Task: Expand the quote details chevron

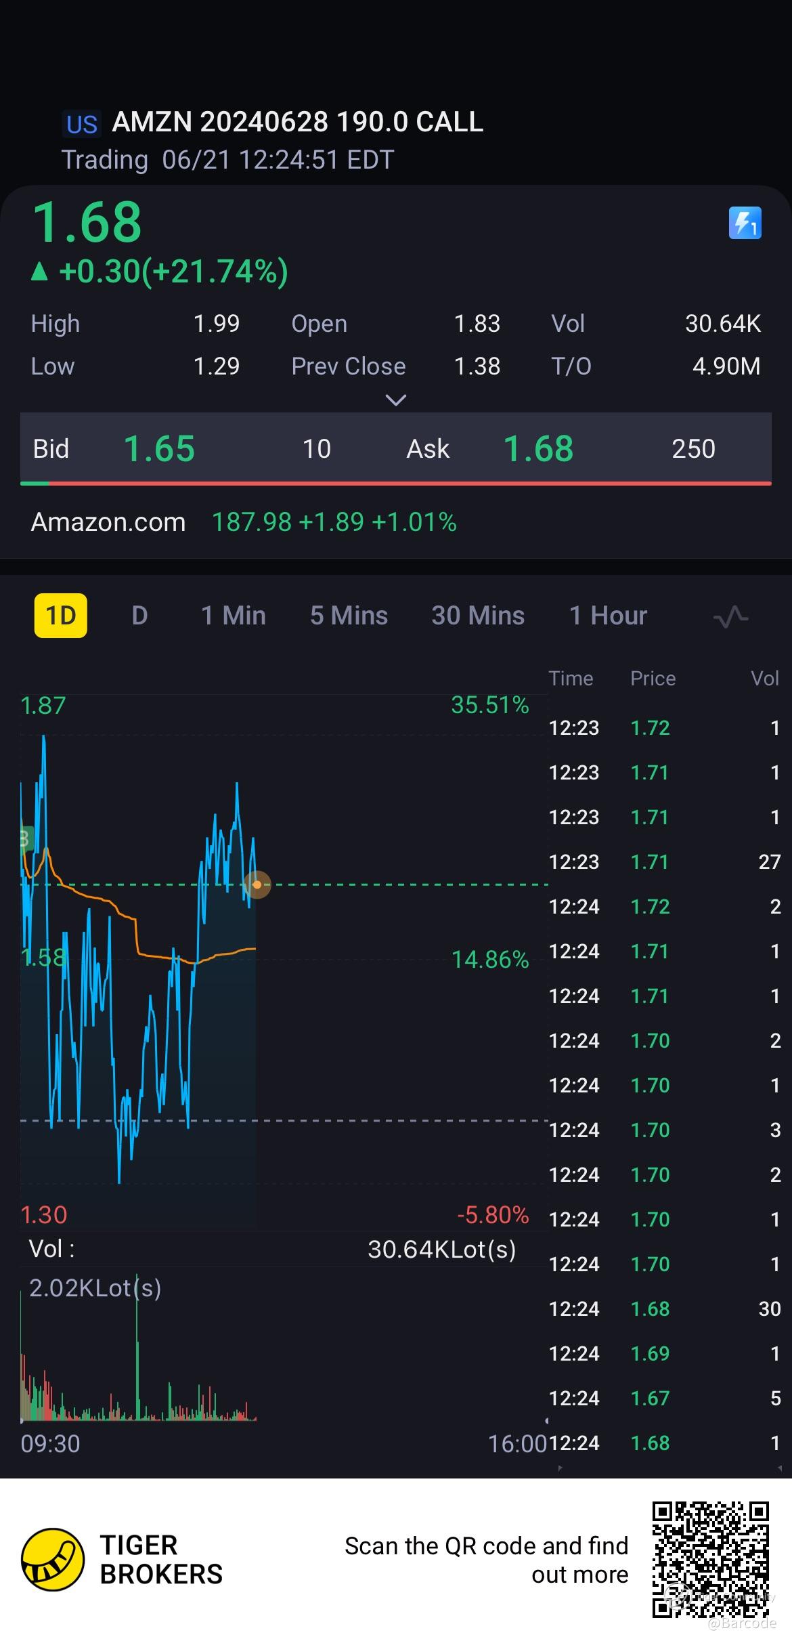Action: tap(395, 400)
